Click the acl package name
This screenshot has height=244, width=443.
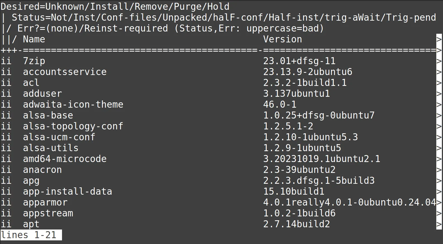(x=31, y=83)
